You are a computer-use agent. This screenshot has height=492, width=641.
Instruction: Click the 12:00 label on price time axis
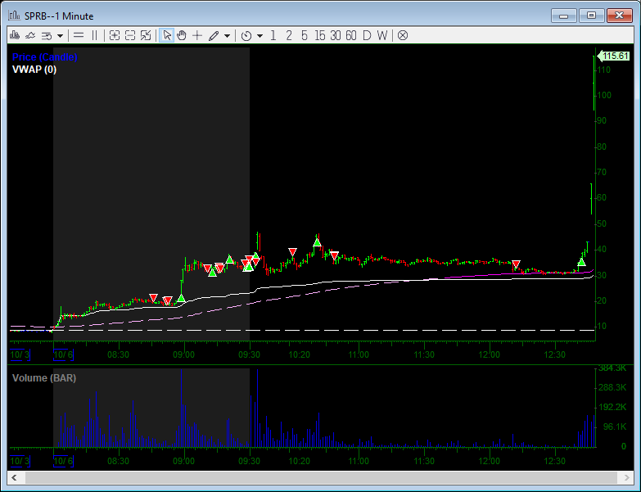(x=490, y=354)
